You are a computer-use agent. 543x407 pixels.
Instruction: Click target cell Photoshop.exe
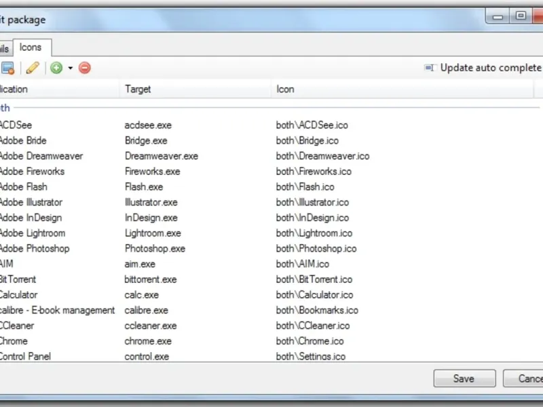click(x=155, y=248)
